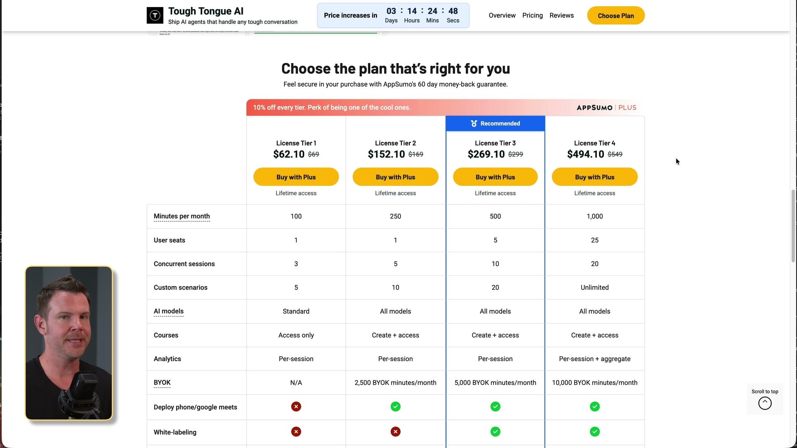Click the $62.10 price
The width and height of the screenshot is (797, 448).
coord(289,154)
